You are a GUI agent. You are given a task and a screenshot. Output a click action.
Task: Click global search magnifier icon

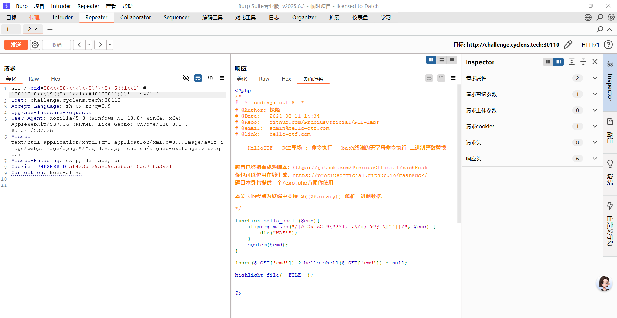[600, 17]
